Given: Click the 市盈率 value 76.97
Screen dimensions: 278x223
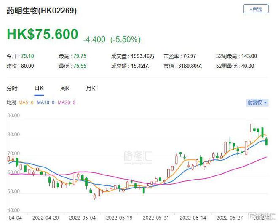Looking at the screenshot, I should tap(190, 56).
